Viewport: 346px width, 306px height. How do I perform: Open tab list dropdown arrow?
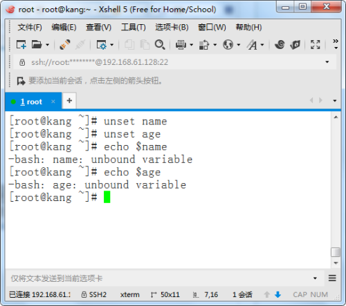pyautogui.click(x=335, y=101)
